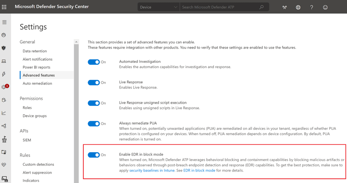This screenshot has height=183, width=347.
Task: Select Auto remediation settings
Action: pos(38,83)
